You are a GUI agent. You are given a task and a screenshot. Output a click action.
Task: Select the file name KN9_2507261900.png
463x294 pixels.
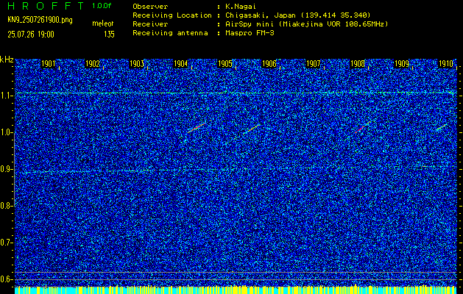pyautogui.click(x=40, y=20)
